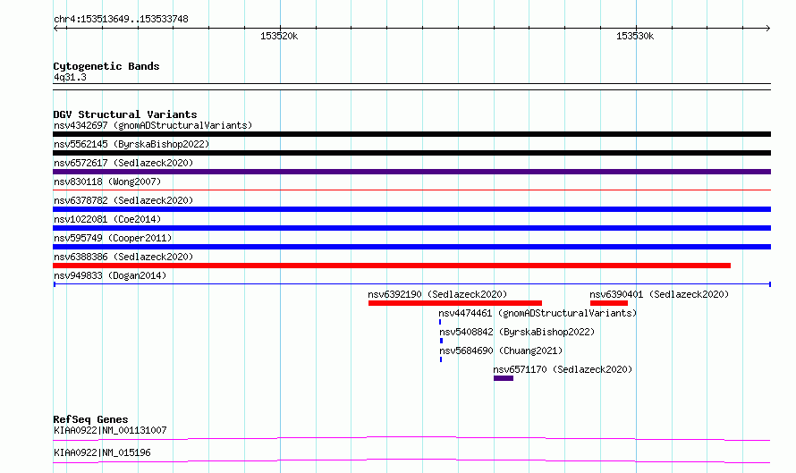Click the magenta line of KIAA0922|NM_001131007
The height and width of the screenshot is (473, 796).
(x=411, y=438)
